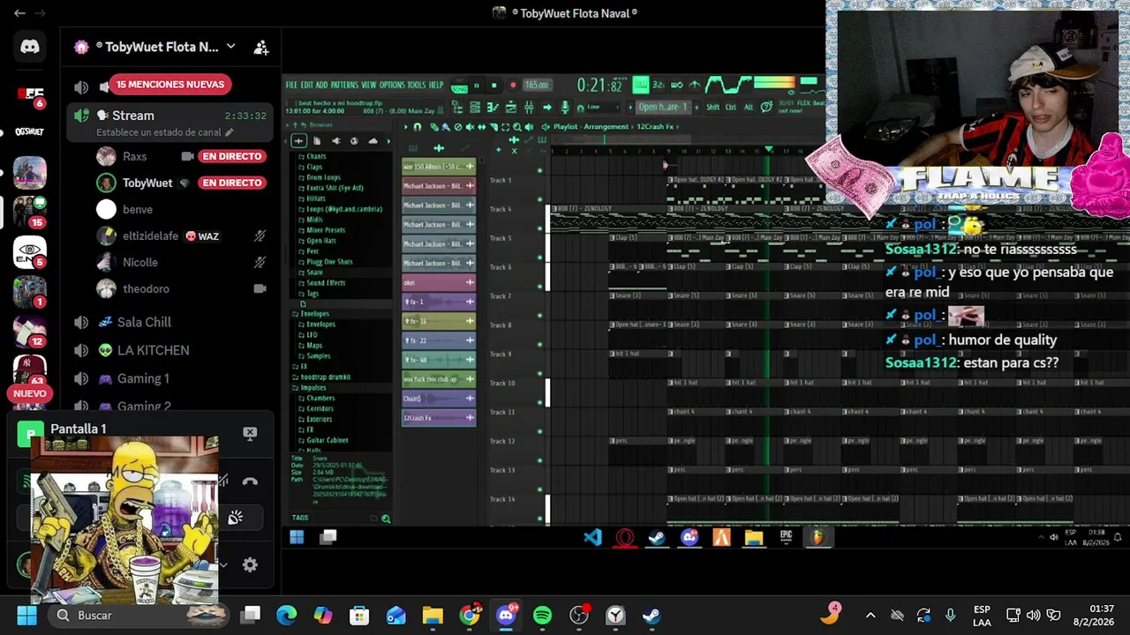Open Discord user settings gear
The width and height of the screenshot is (1130, 635).
(x=250, y=565)
